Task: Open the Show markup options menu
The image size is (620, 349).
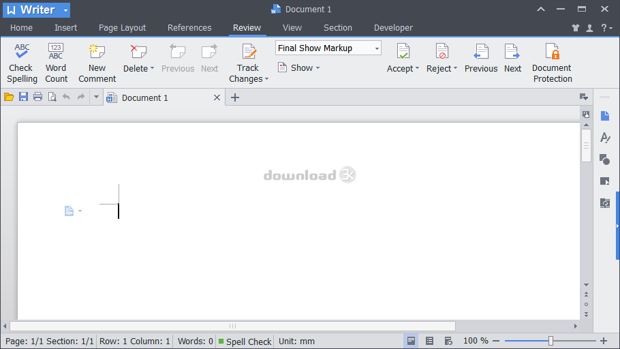Action: click(x=298, y=67)
